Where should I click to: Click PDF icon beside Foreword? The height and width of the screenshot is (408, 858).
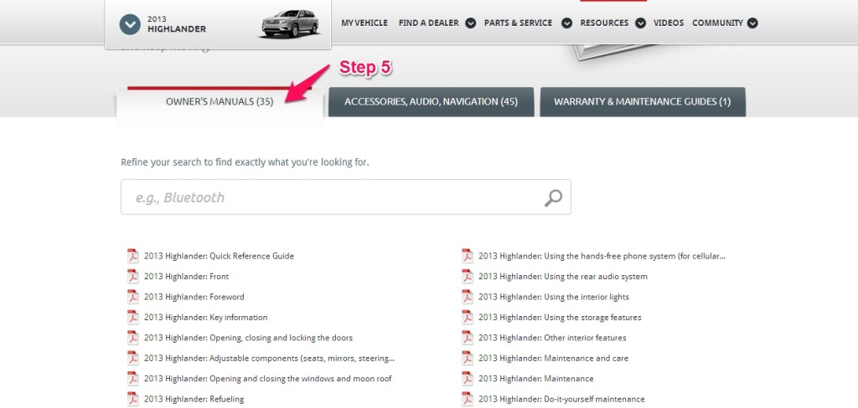(x=133, y=297)
